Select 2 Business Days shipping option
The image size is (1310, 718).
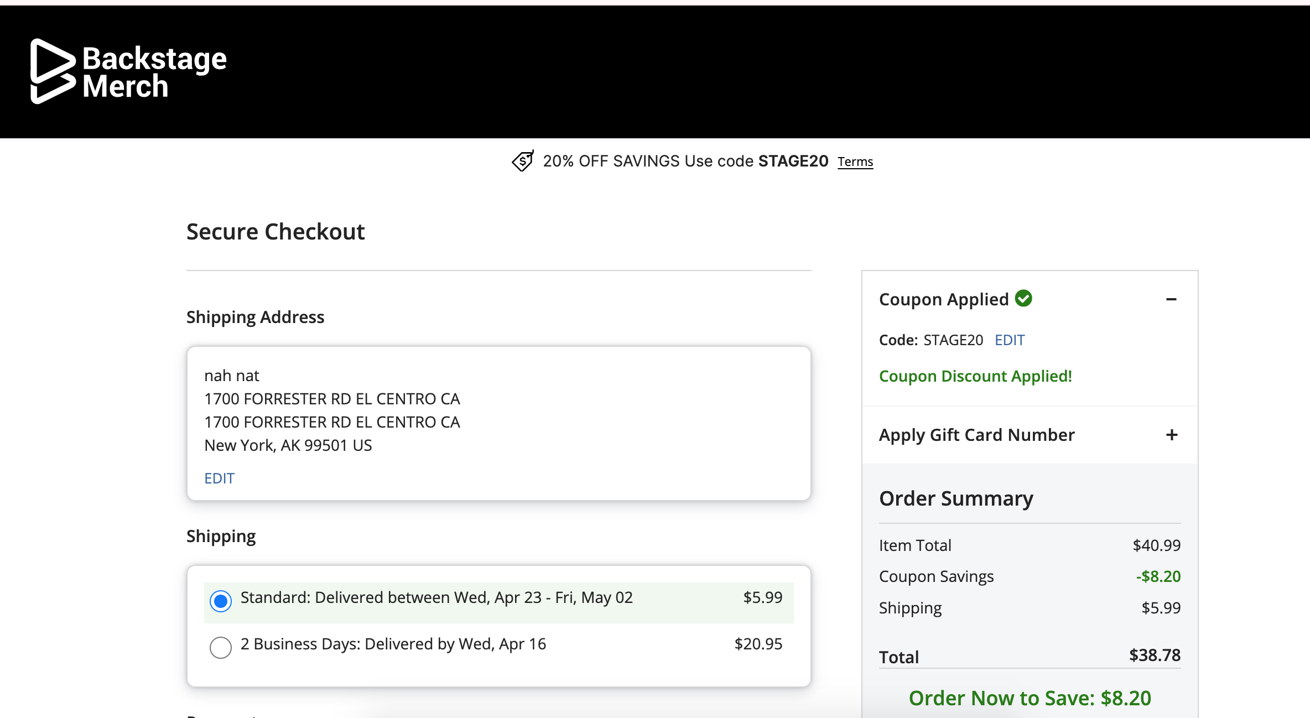tap(221, 647)
